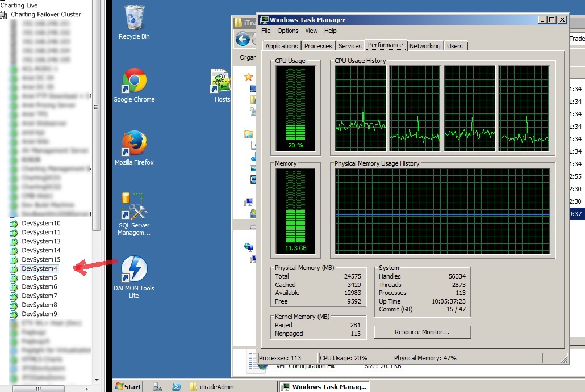
Task: Click the Memory 11.3 GB meter
Action: pos(295,211)
